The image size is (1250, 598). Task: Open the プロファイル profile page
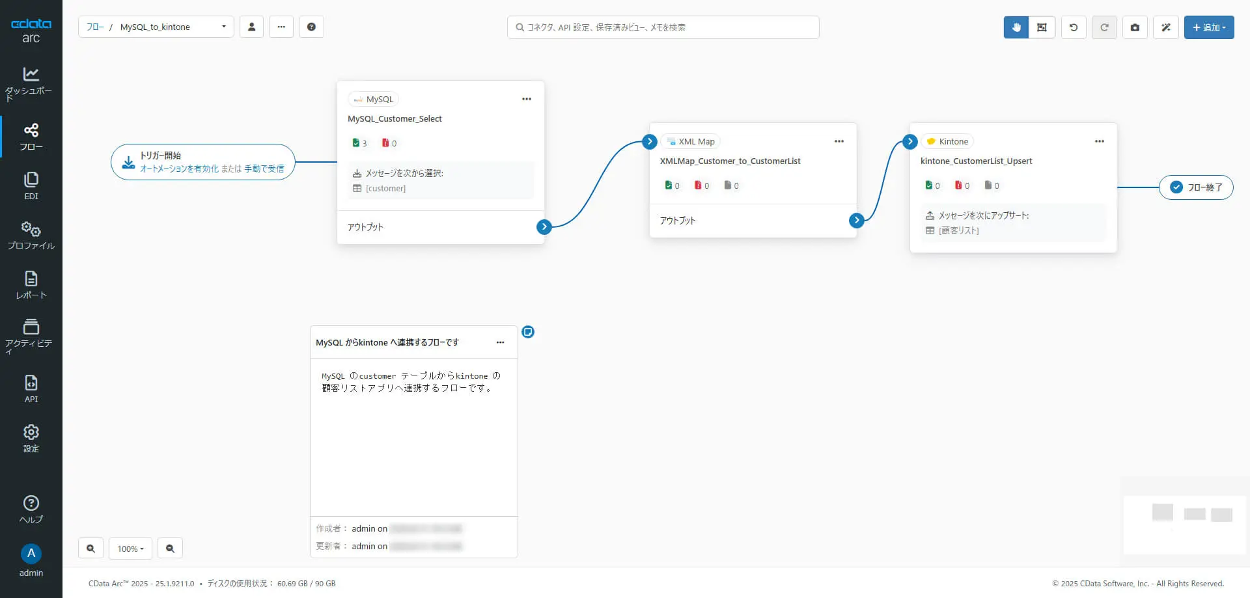point(31,236)
